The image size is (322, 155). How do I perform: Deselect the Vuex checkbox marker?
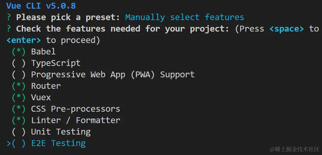point(19,97)
